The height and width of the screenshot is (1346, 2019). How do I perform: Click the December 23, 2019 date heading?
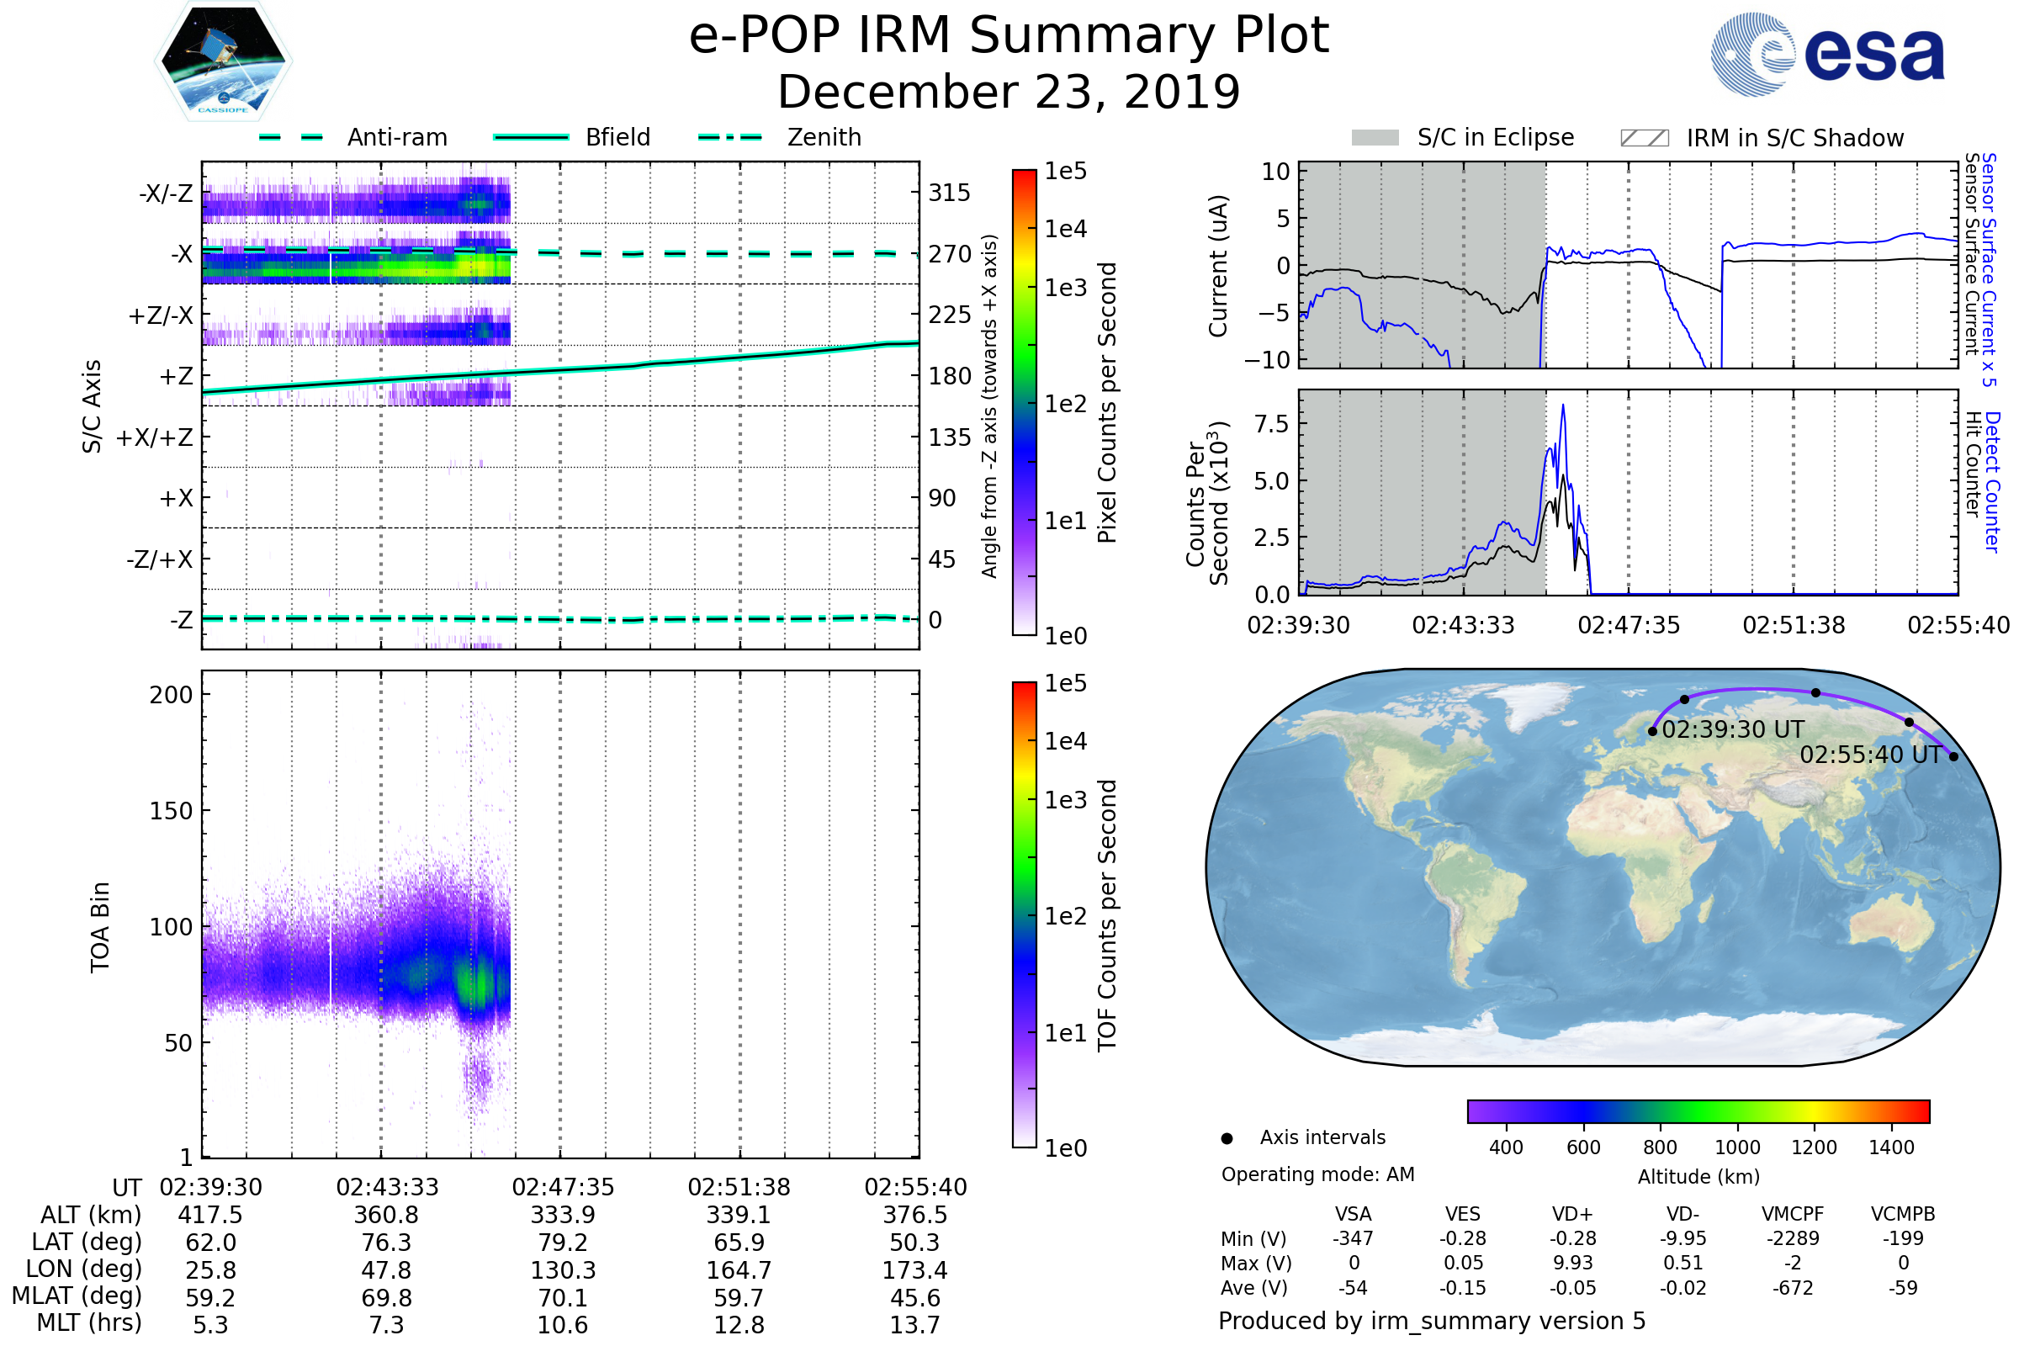tap(1009, 93)
